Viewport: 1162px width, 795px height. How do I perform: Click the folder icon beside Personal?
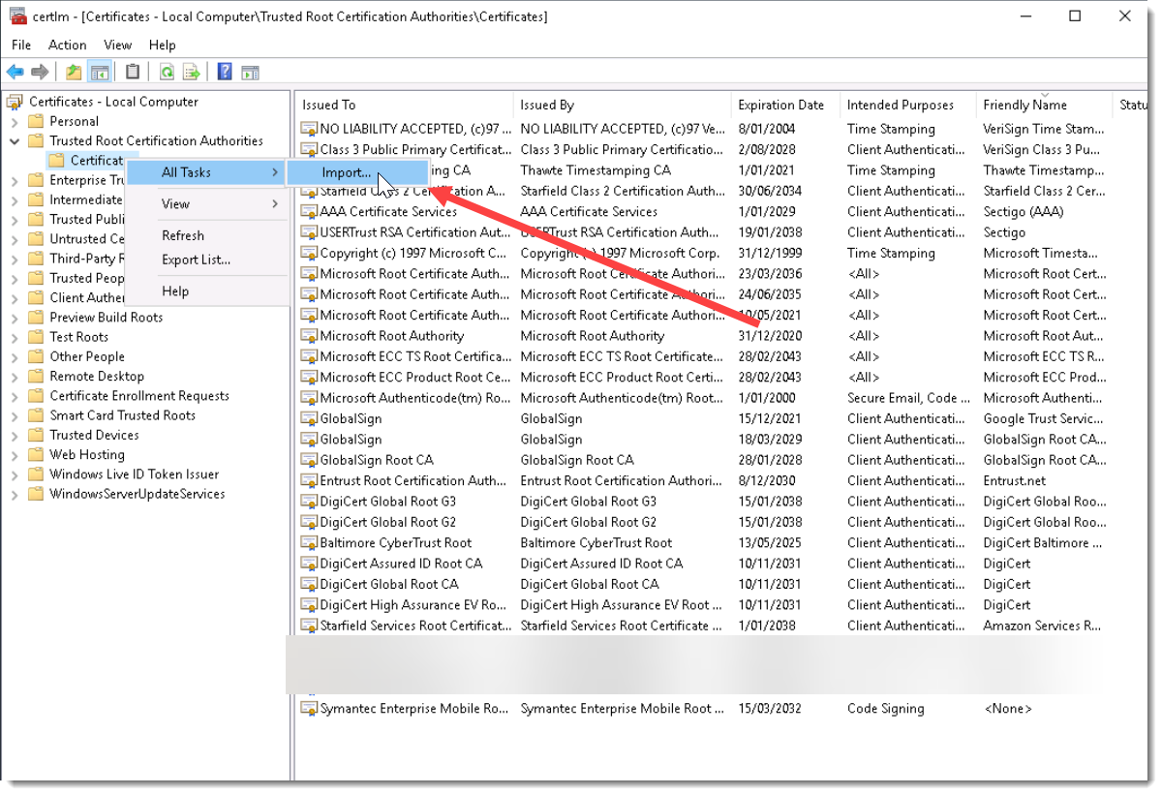[x=37, y=121]
